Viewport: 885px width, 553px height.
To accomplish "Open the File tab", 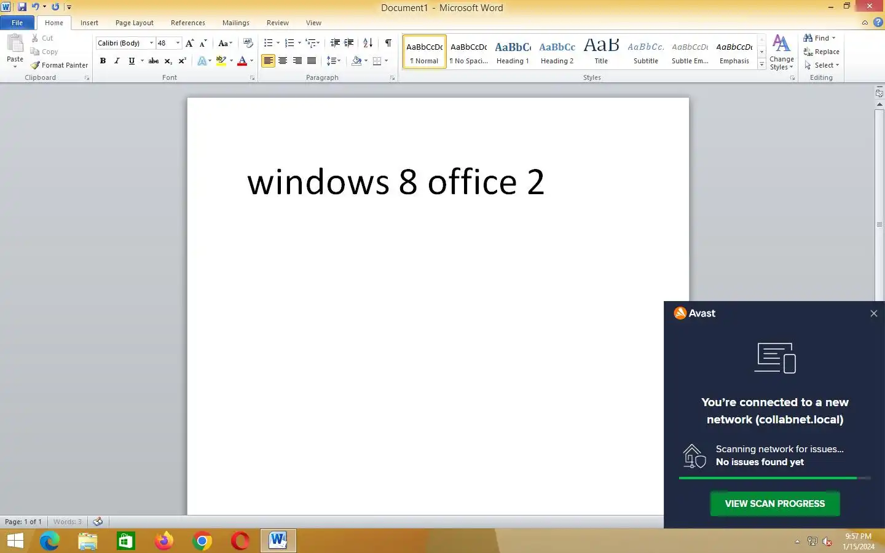I will click(17, 23).
